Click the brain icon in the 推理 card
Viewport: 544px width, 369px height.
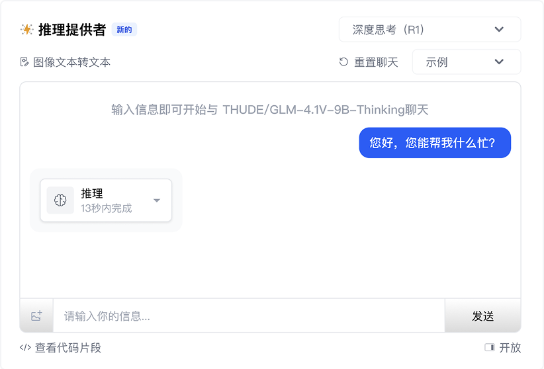tap(60, 200)
